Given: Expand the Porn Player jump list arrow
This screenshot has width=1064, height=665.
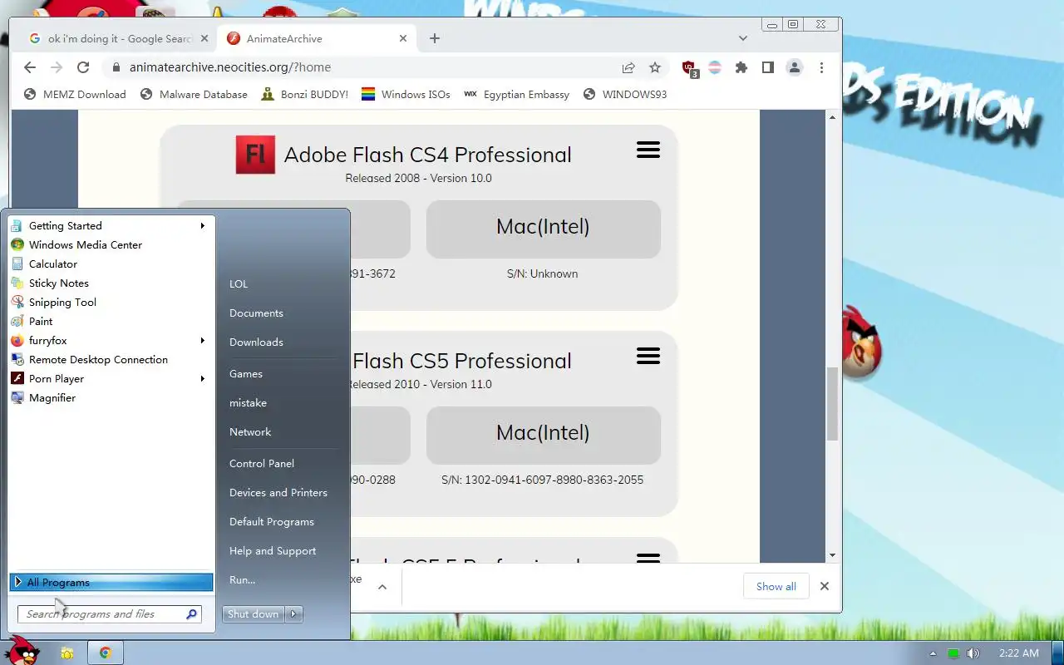Looking at the screenshot, I should pyautogui.click(x=202, y=379).
